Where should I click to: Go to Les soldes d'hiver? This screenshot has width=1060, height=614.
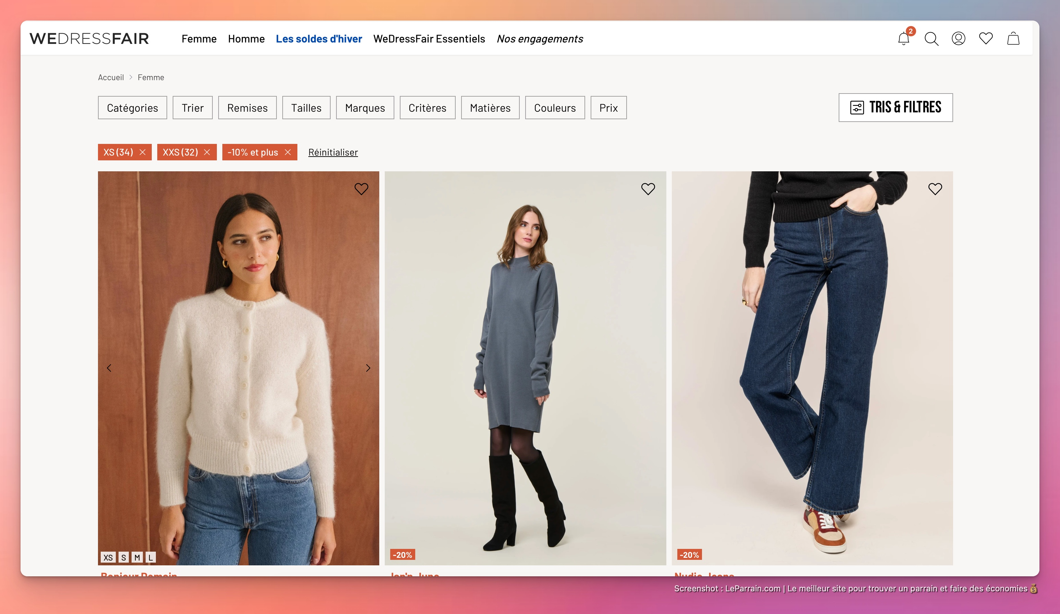click(318, 39)
